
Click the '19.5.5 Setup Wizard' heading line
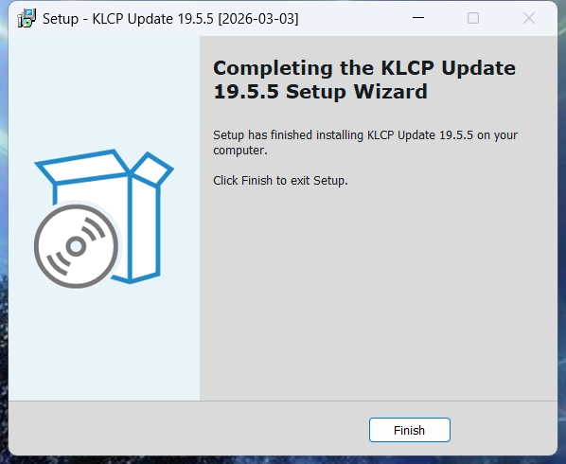click(x=321, y=91)
